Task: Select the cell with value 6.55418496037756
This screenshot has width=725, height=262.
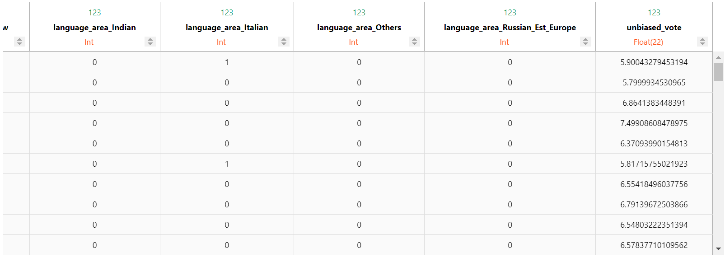Action: pyautogui.click(x=654, y=184)
